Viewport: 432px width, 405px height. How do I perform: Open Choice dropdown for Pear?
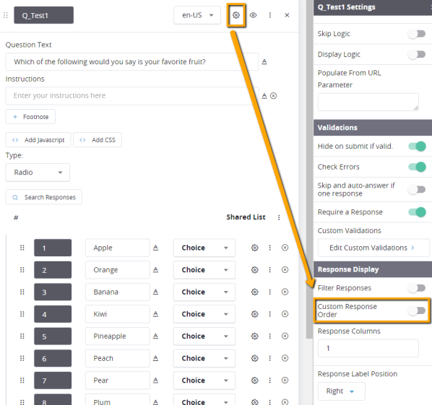[x=204, y=380]
